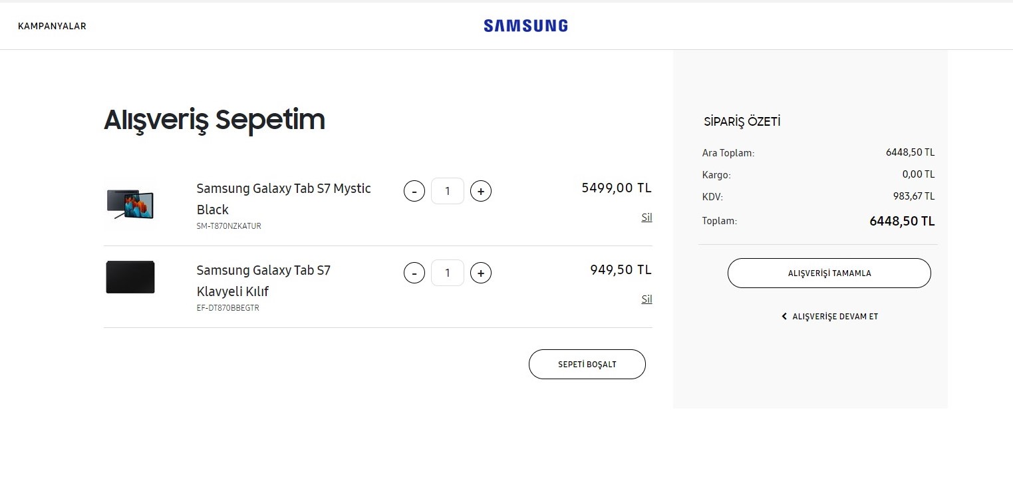
Task: Open the KAMPANYALAR menu item
Action: [52, 27]
